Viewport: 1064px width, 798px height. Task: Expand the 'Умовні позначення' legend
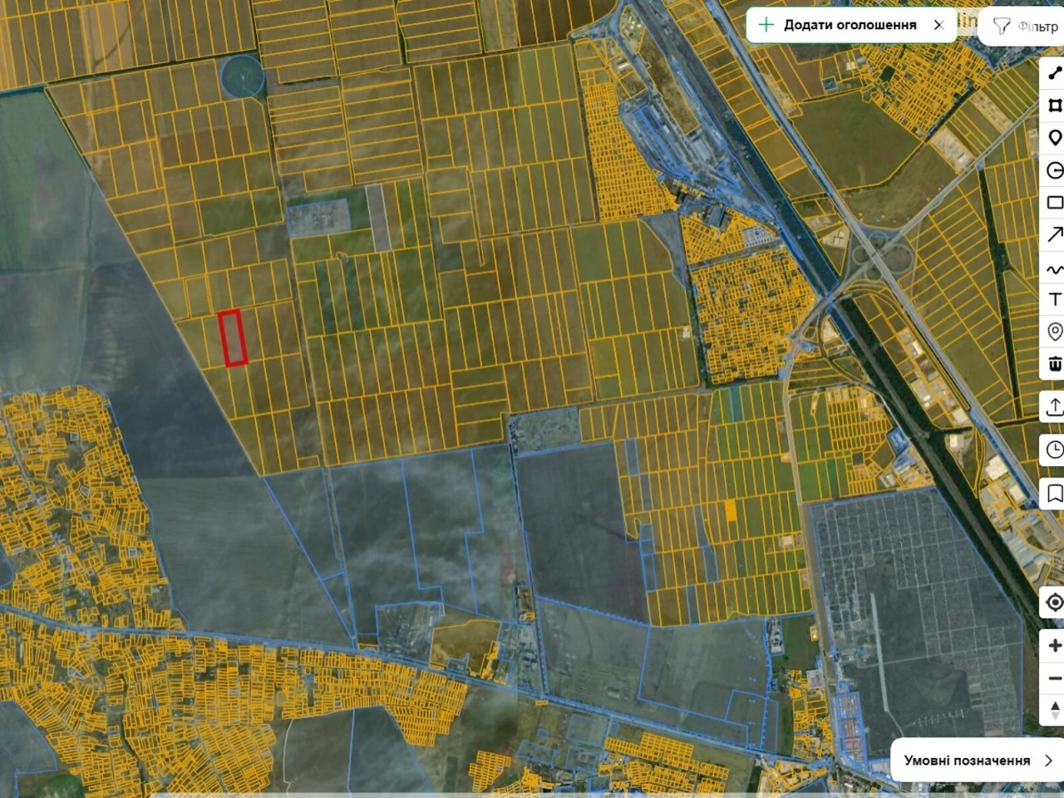coord(977,761)
